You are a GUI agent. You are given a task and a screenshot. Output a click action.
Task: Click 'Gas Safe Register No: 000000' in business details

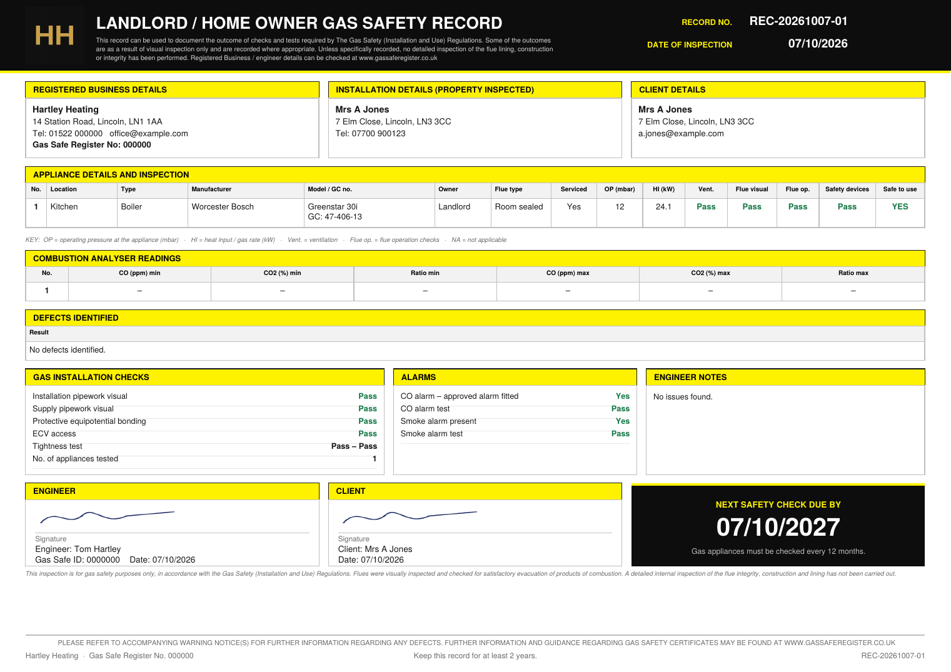pos(92,145)
